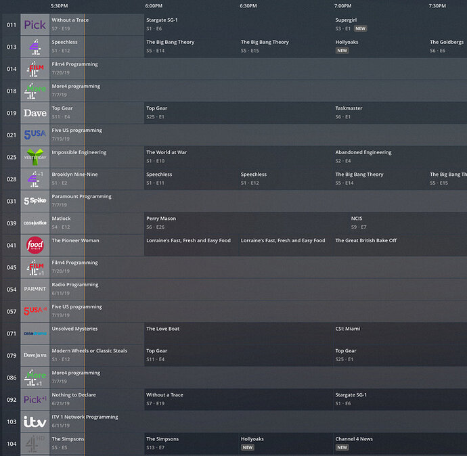
Task: Select the More4+1 logo on channel 086
Action: [35, 377]
